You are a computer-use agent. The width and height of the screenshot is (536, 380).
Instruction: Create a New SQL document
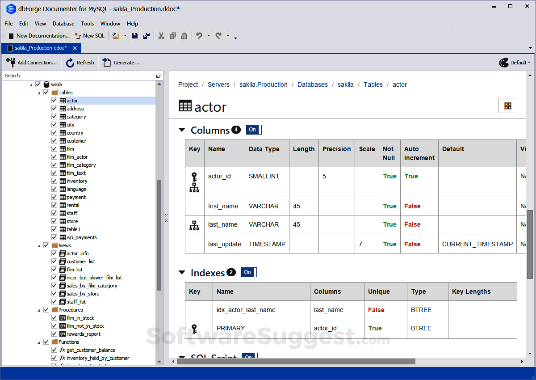89,35
